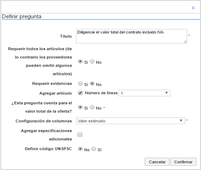
Task: Uncheck the Agregar artículo checkbox
Action: 80,93
